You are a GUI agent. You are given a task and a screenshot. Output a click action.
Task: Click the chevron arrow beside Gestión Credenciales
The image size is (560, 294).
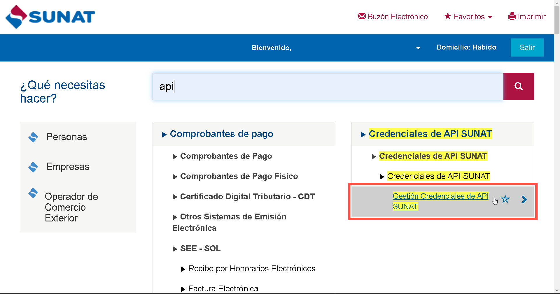(x=524, y=200)
